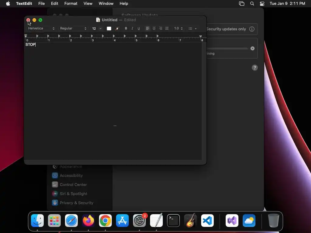Justify the text
Viewport: 311px width, 233px height.
[x=167, y=28]
